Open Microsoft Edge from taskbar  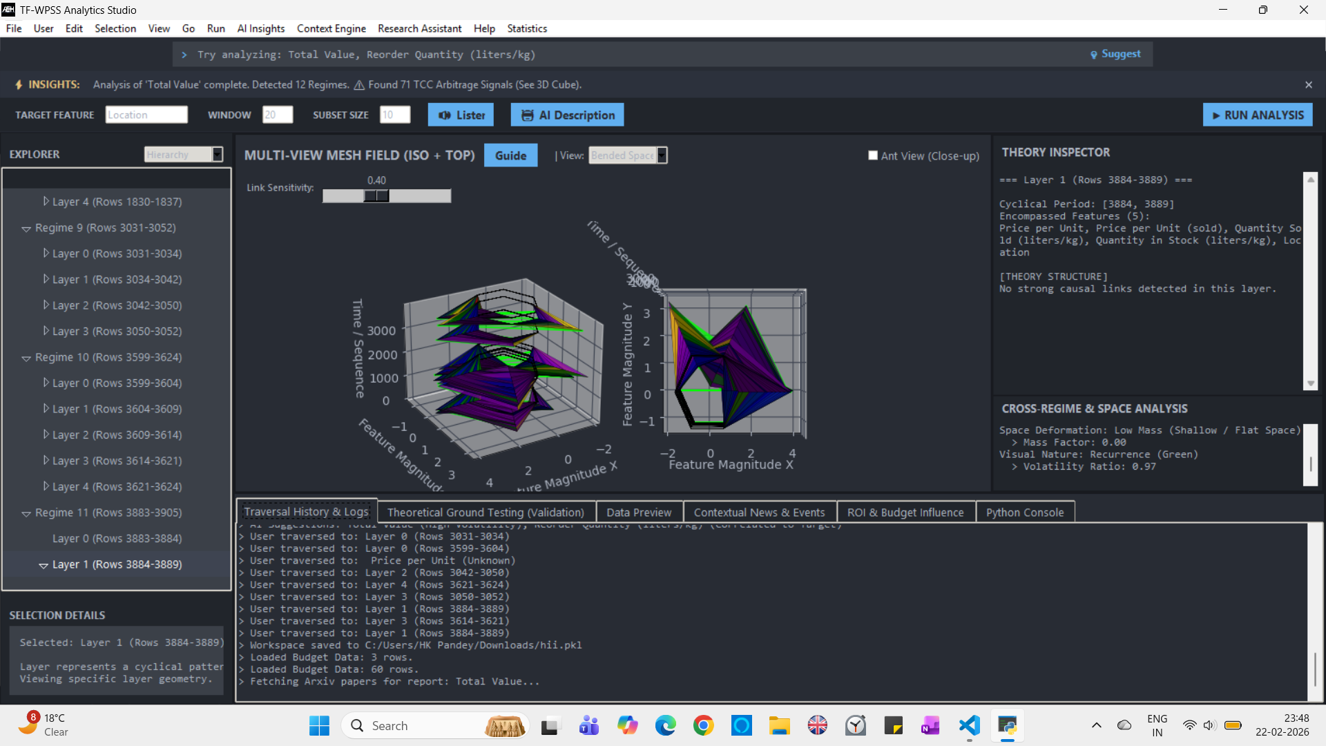coord(665,725)
